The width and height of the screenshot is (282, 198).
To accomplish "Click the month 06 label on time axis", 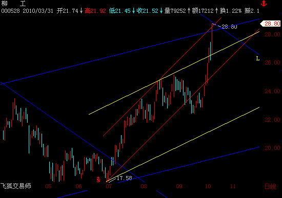I will [78, 187].
